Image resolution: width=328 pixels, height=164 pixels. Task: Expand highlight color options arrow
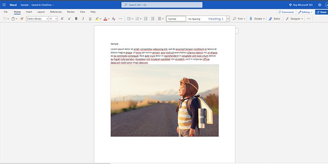tap(101, 19)
